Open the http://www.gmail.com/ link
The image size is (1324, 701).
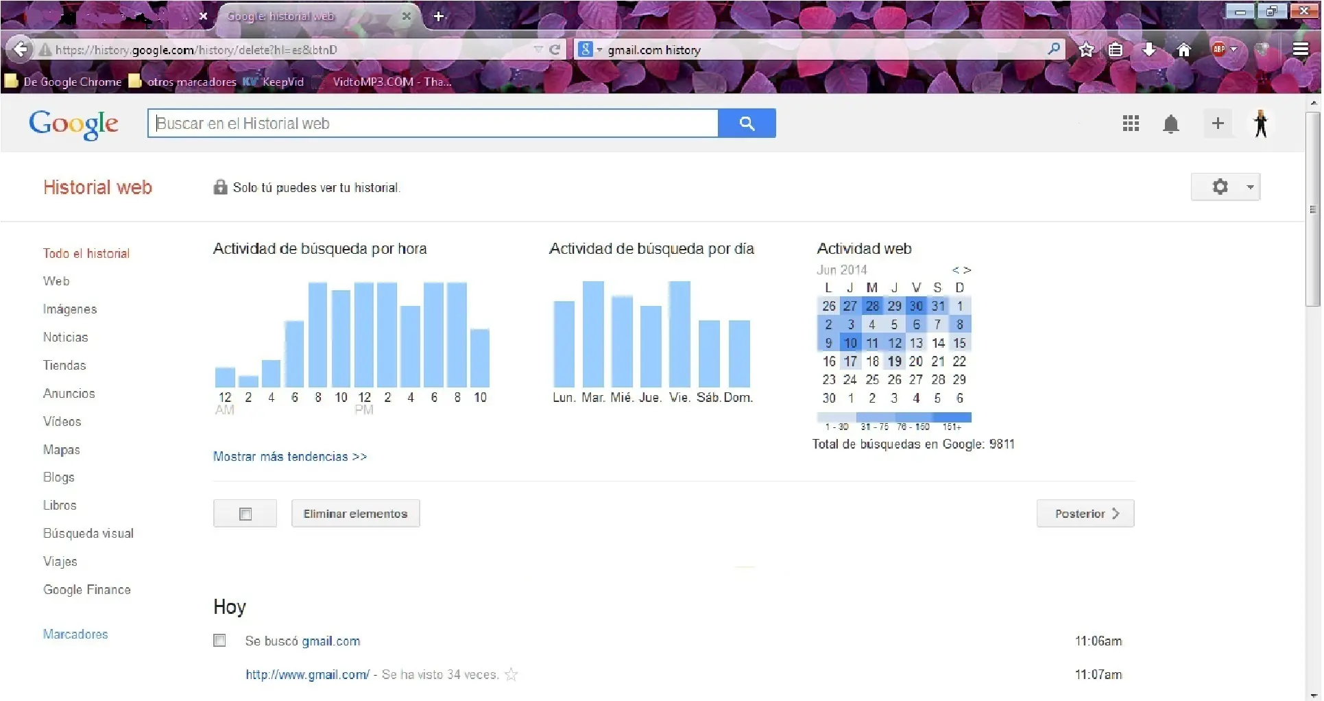pos(308,675)
